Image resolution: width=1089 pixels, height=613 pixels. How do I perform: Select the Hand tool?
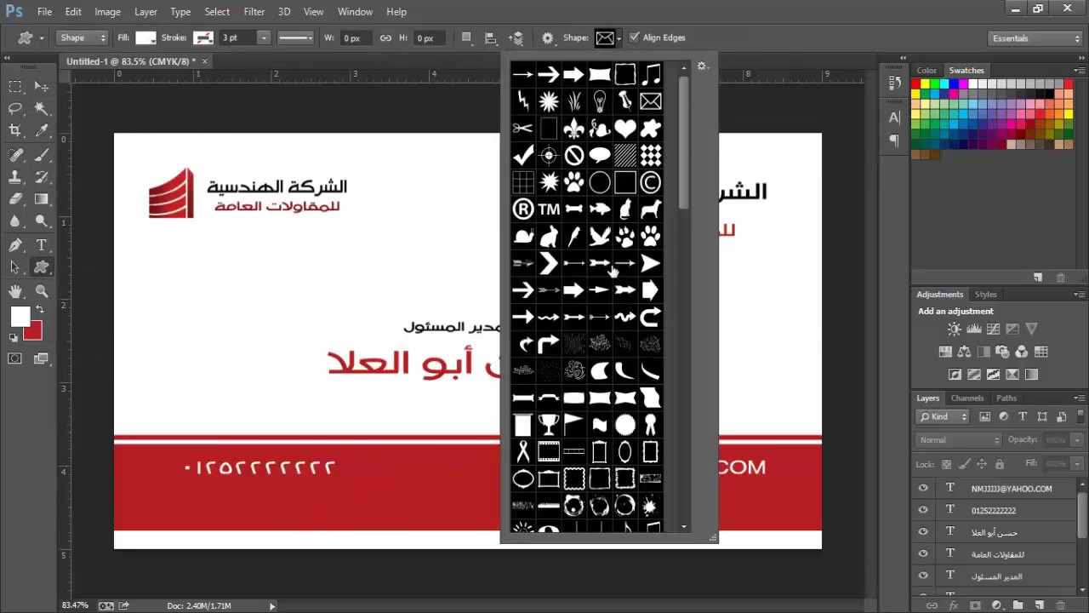(15, 292)
